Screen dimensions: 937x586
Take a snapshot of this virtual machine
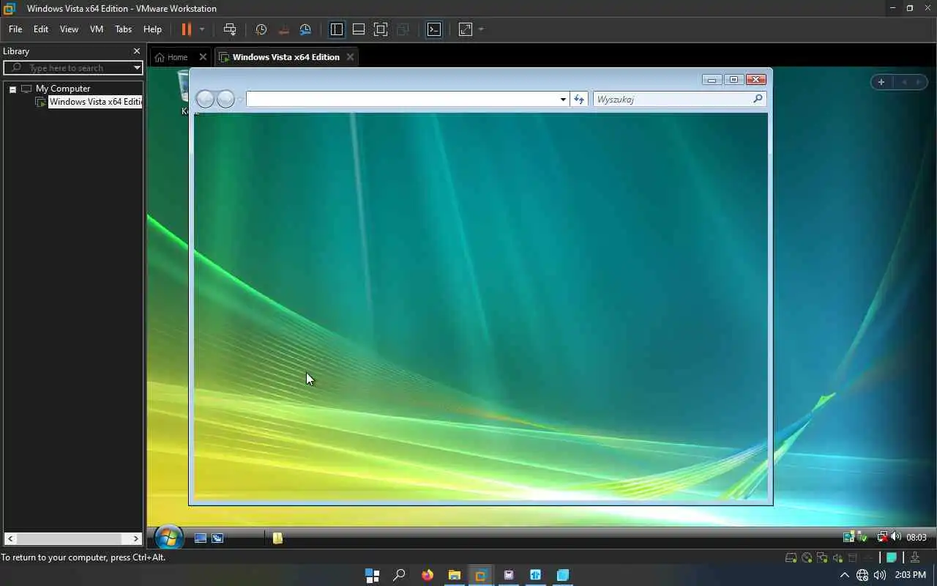tap(261, 29)
